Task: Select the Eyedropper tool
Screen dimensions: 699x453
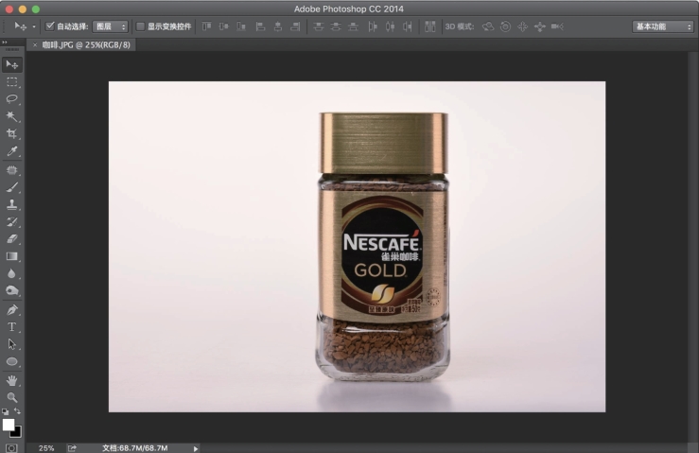Action: [x=12, y=151]
